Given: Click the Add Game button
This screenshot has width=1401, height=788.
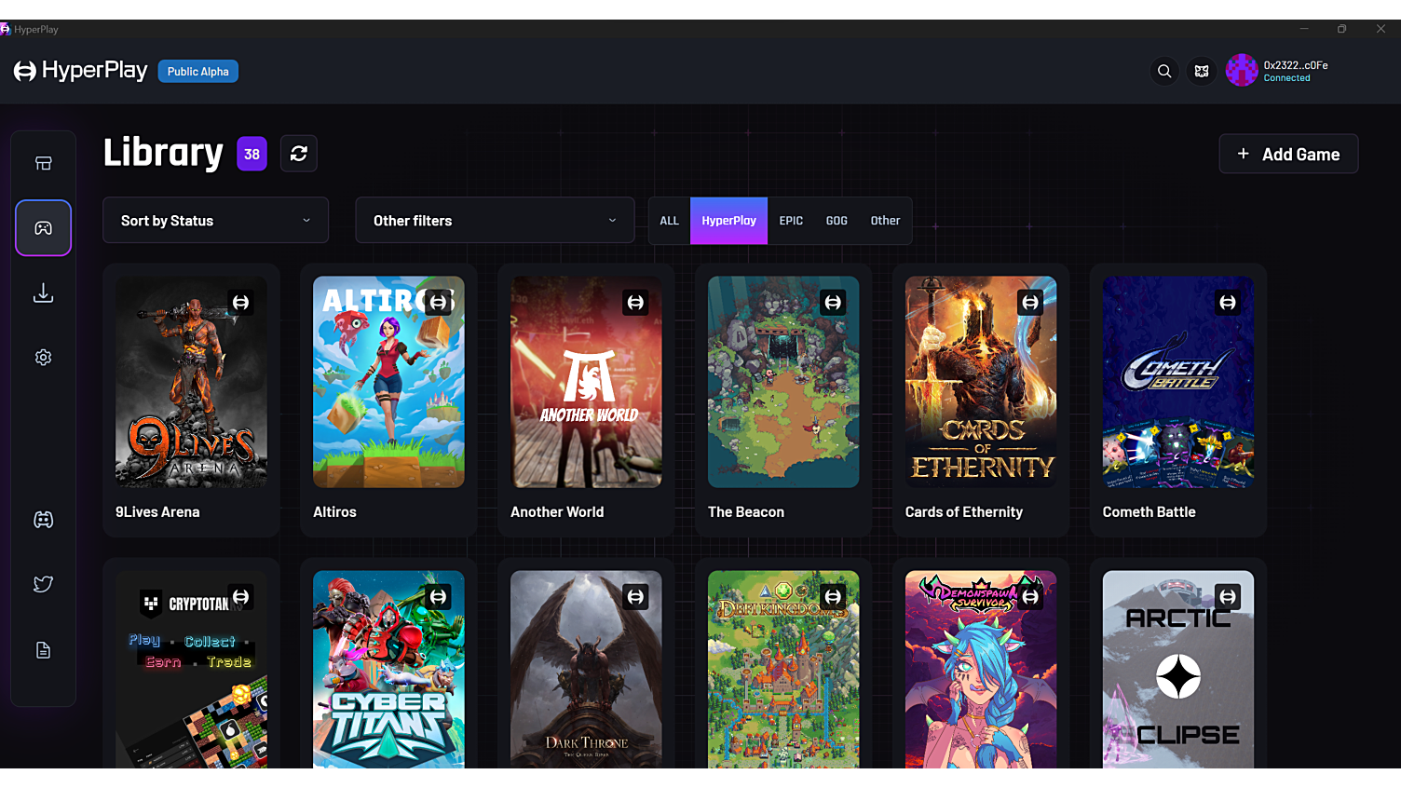Looking at the screenshot, I should pos(1288,153).
